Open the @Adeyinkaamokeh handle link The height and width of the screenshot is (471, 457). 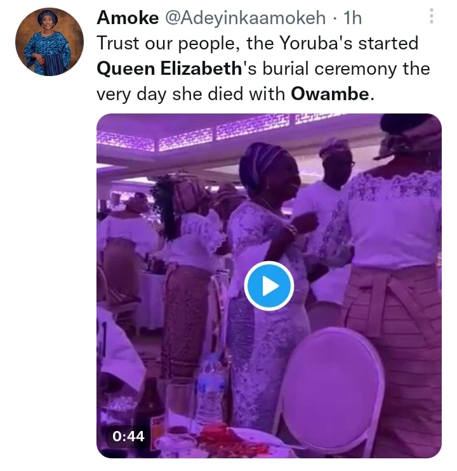click(x=245, y=18)
